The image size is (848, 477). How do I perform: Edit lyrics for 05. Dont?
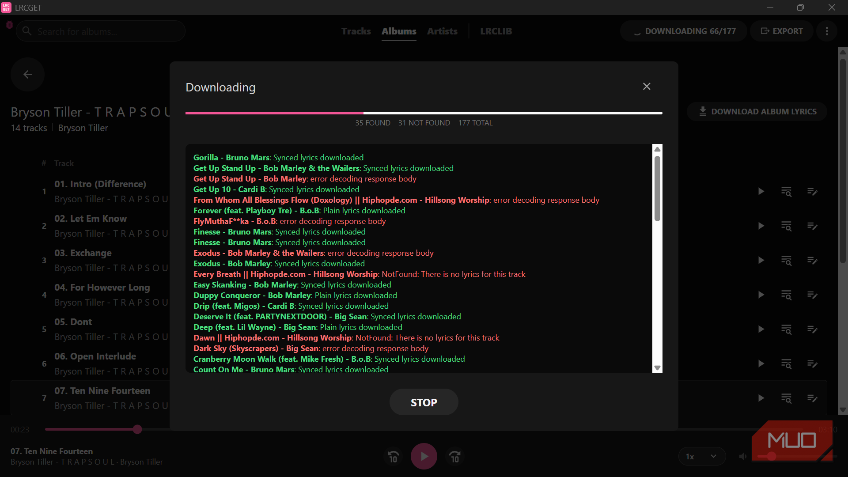pyautogui.click(x=812, y=329)
